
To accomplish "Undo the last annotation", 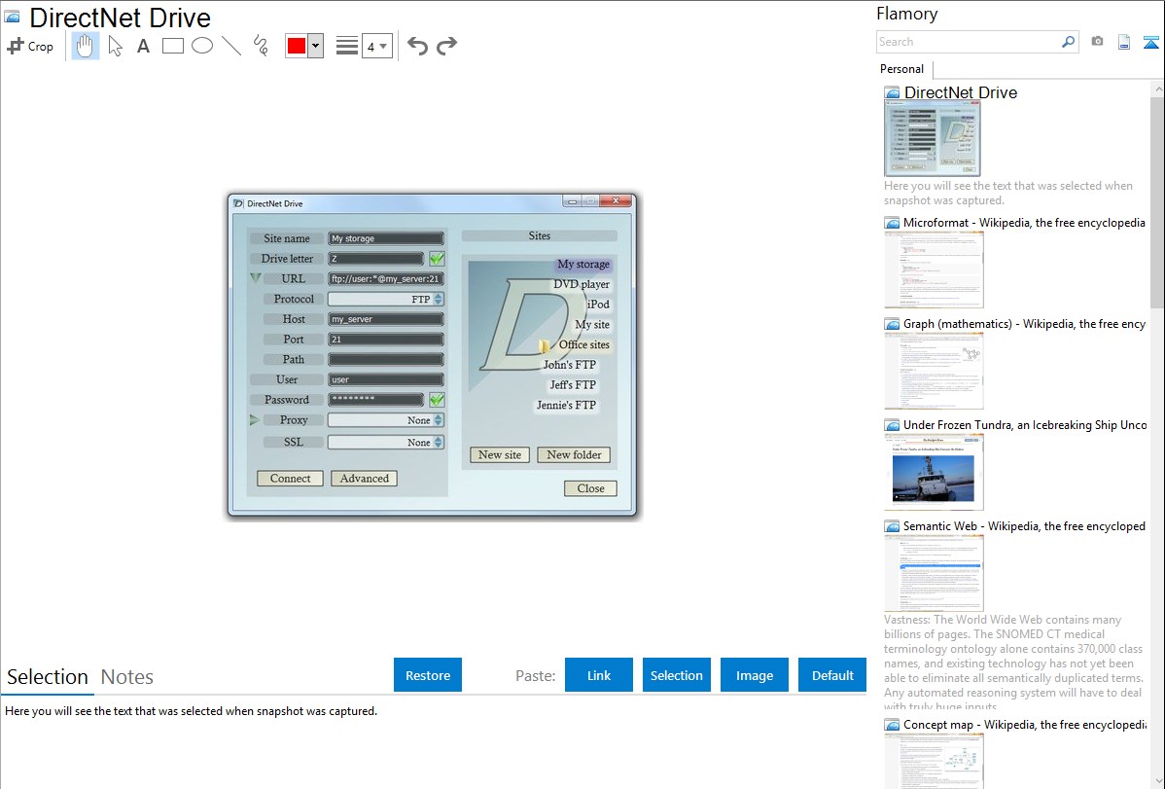I will (417, 46).
